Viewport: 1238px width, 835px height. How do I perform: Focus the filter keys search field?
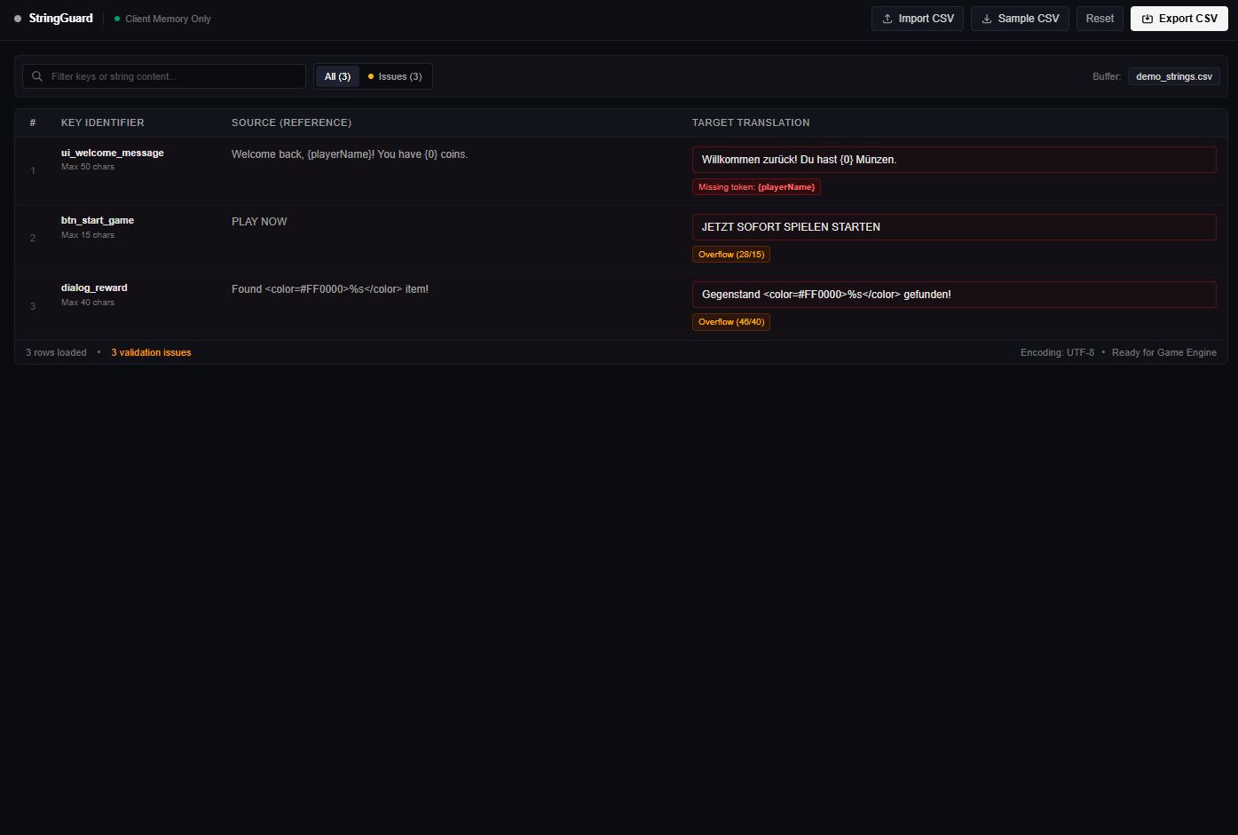click(164, 76)
